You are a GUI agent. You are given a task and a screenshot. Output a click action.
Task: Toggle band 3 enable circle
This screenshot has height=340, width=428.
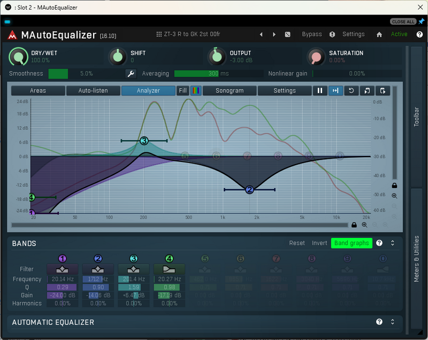(133, 259)
